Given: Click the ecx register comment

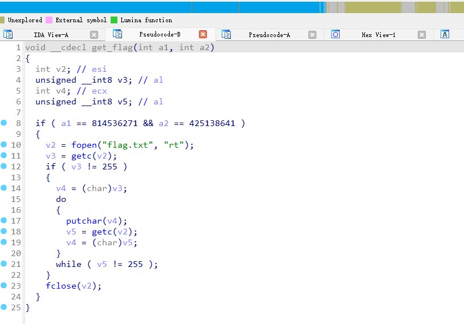Looking at the screenshot, I should pos(99,91).
